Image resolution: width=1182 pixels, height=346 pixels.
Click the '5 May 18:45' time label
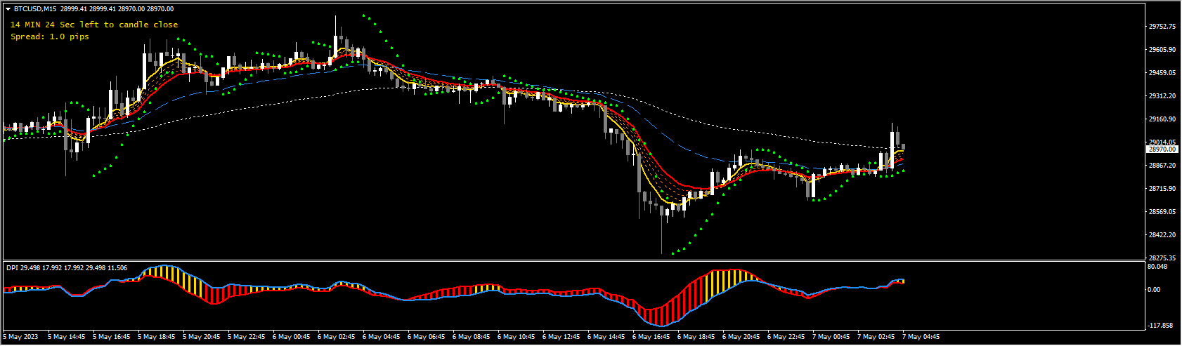[x=157, y=337]
